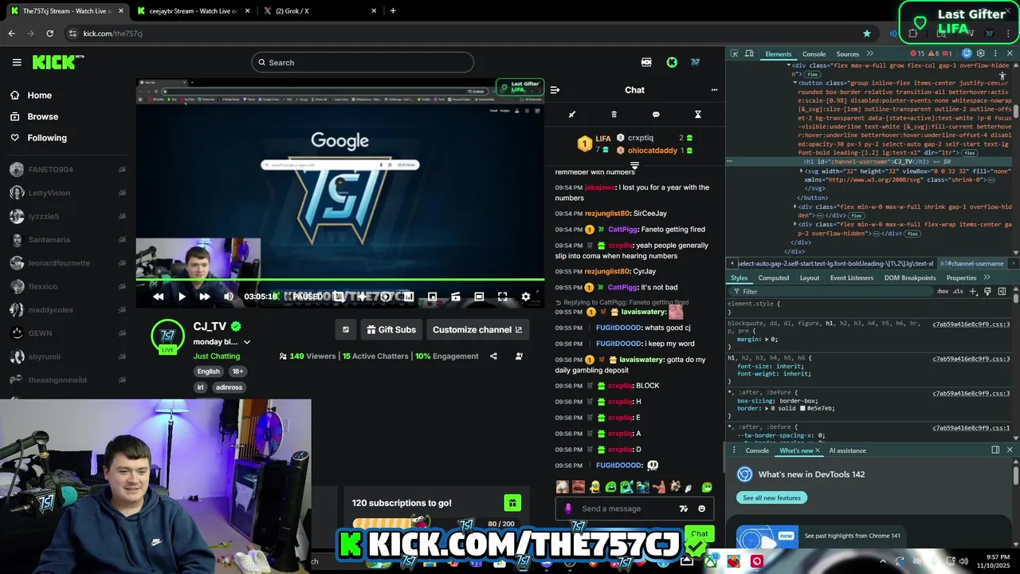Toggle DevTools inspect element mode

point(734,53)
